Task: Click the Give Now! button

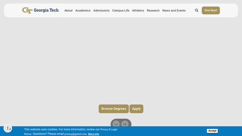Action: (211, 10)
